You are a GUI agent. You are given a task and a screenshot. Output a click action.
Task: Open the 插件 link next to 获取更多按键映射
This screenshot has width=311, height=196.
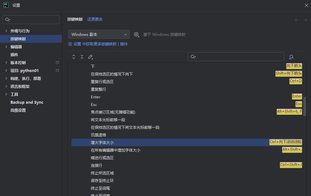coord(124,44)
